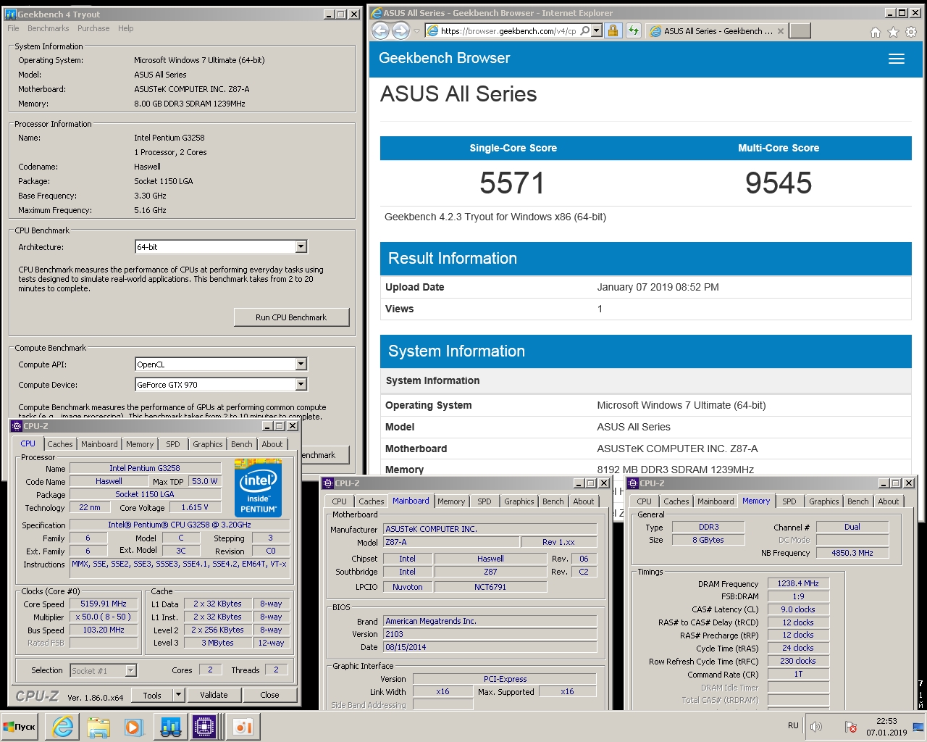Click the CPU-Z Validate button
This screenshot has width=927, height=742.
(214, 695)
